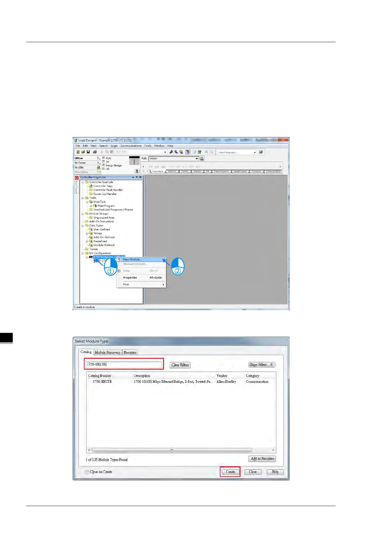Open the Print submenu in context menu

coord(141,284)
